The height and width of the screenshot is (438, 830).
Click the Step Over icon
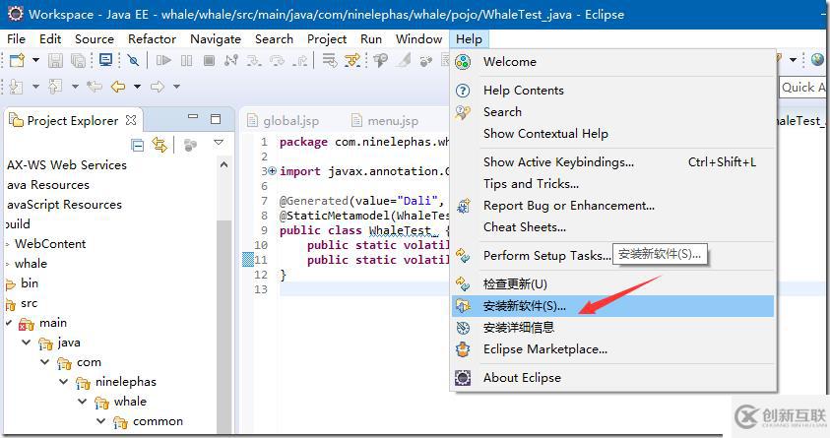[x=277, y=60]
